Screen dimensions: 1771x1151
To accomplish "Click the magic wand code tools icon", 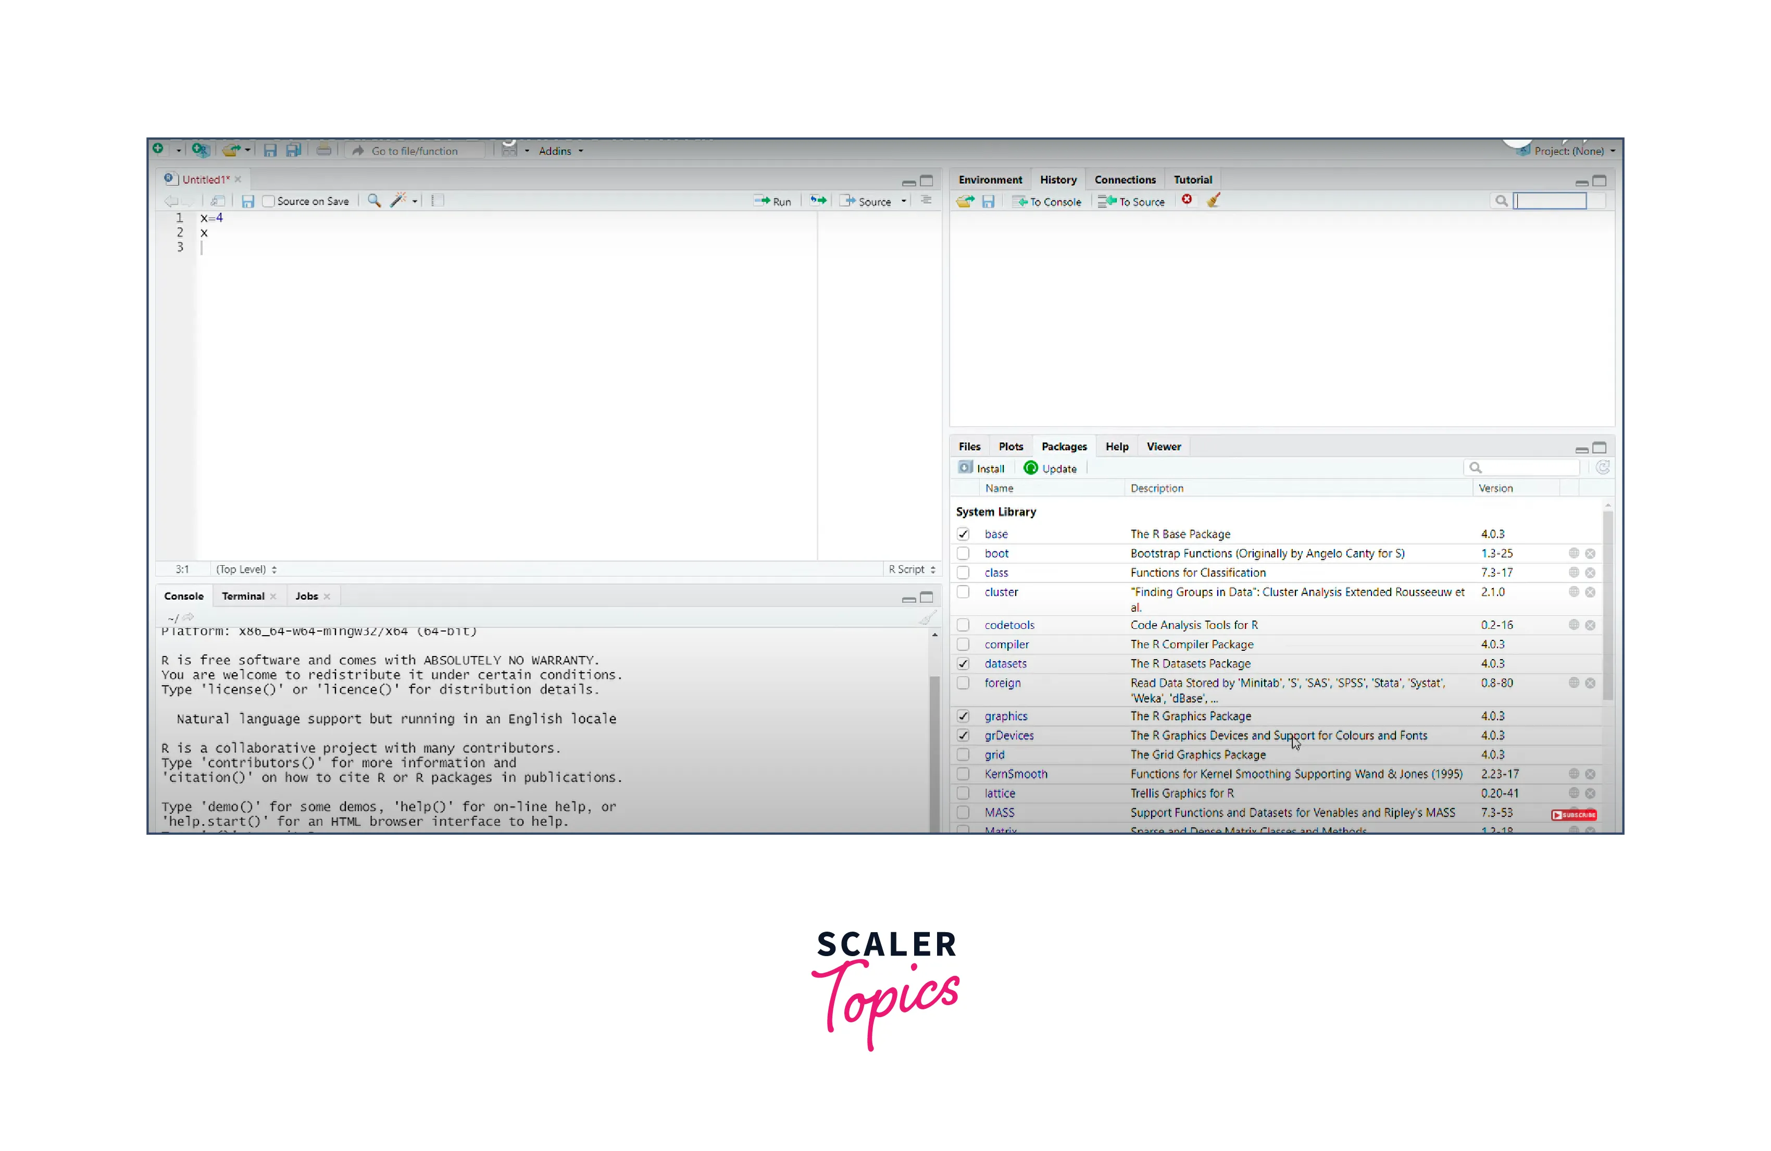I will 398,200.
